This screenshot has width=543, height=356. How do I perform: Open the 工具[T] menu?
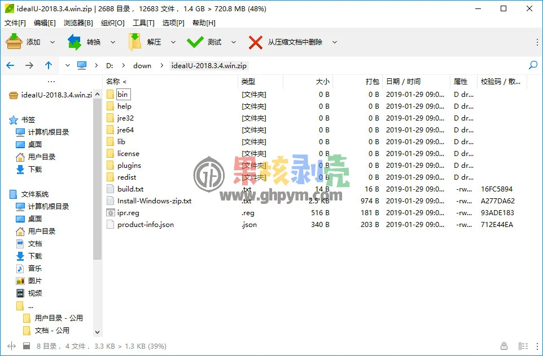pyautogui.click(x=143, y=23)
